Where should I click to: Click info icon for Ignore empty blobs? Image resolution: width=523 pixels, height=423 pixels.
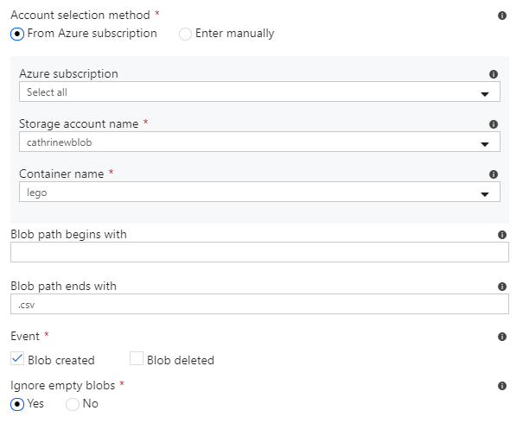[502, 386]
